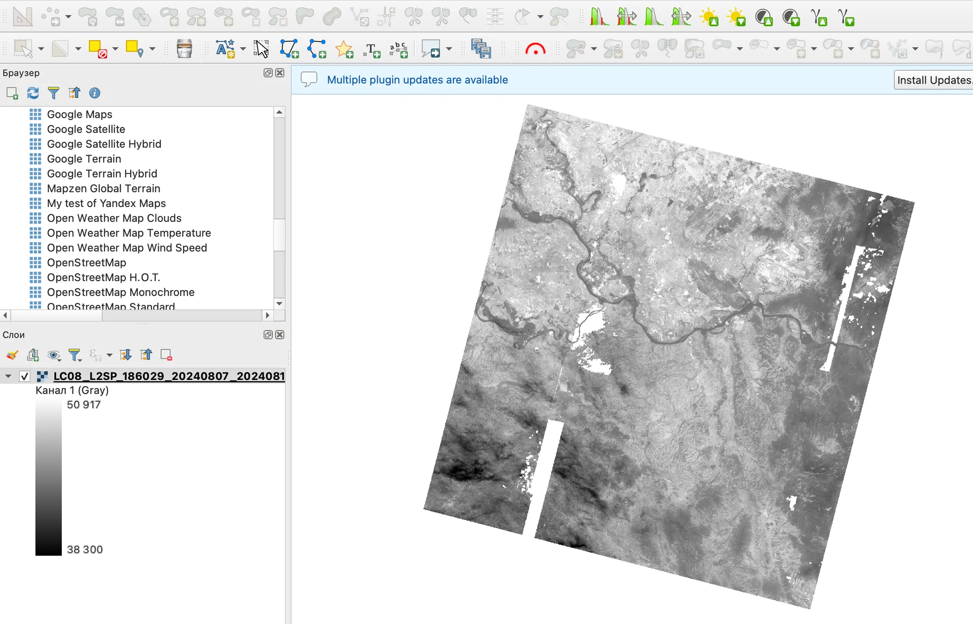973x624 pixels.
Task: Open Manage Map Themes eye icon
Action: pos(54,355)
